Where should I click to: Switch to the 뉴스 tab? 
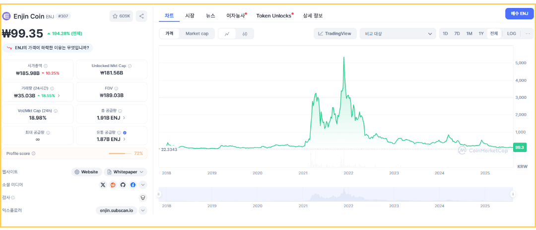coord(210,15)
